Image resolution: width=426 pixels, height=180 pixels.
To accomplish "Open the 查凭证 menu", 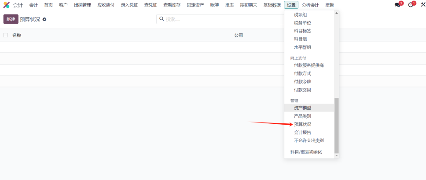I will [151, 5].
